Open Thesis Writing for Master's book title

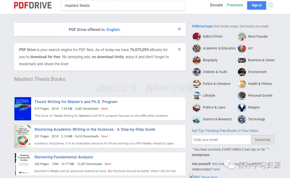coord(76,102)
